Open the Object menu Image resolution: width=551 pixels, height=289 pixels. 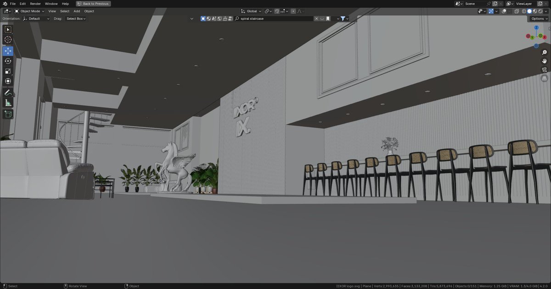(89, 11)
